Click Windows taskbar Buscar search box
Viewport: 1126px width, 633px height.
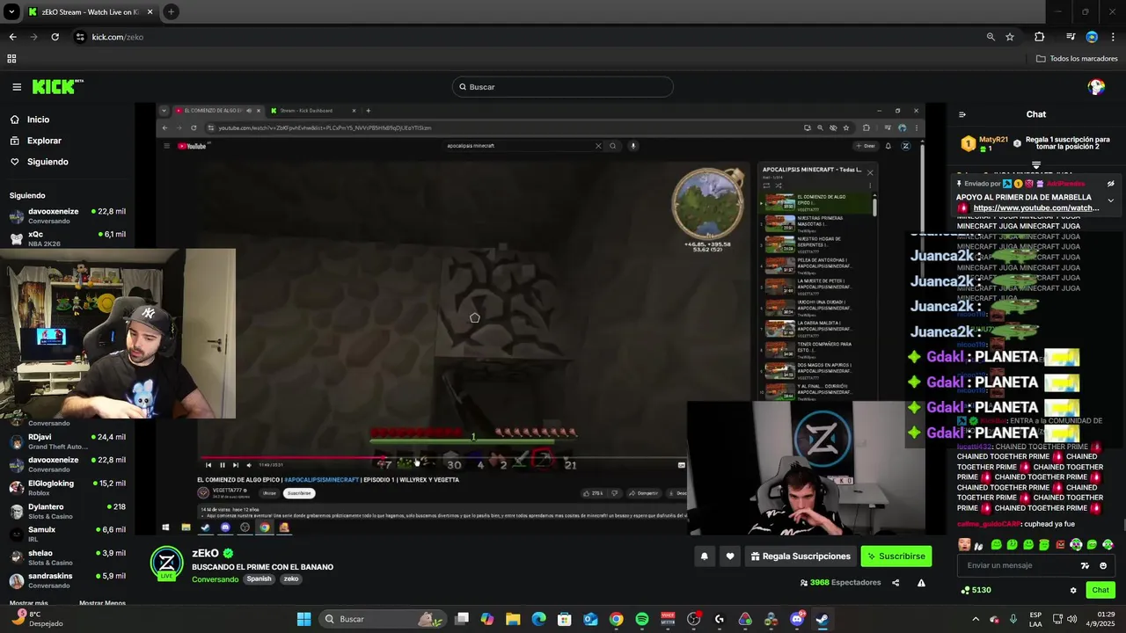click(x=382, y=619)
